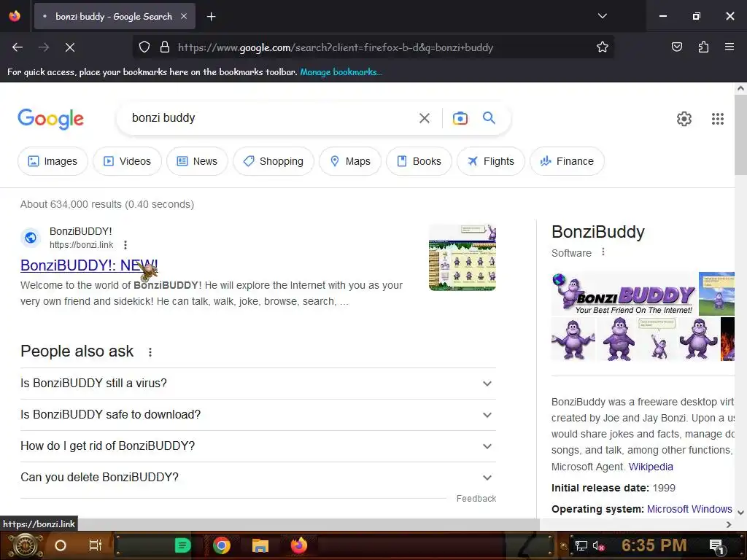Open File Explorer from the taskbar
Screen dimensions: 747x560
coord(260,545)
